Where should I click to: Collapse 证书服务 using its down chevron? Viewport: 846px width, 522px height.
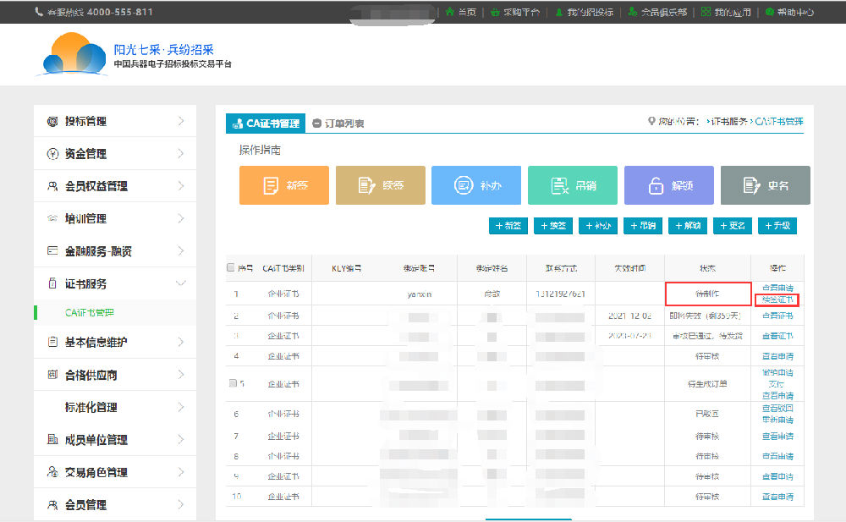(181, 283)
